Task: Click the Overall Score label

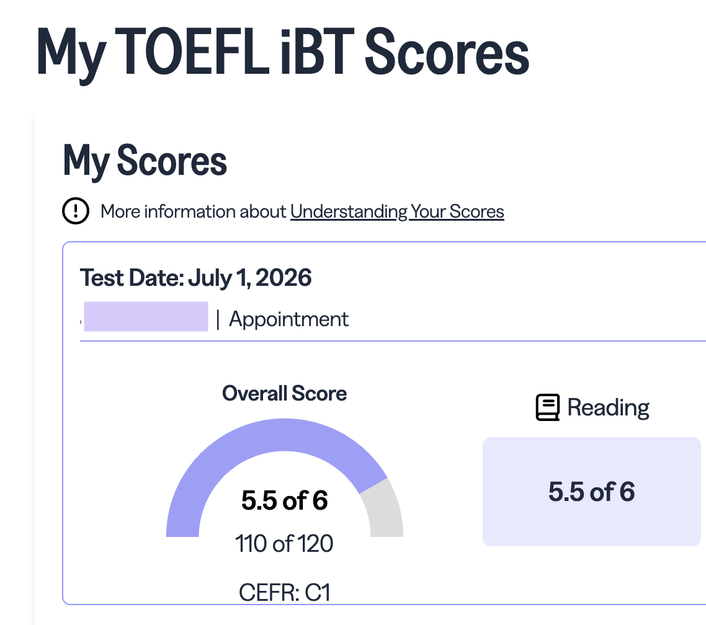Action: [x=284, y=393]
